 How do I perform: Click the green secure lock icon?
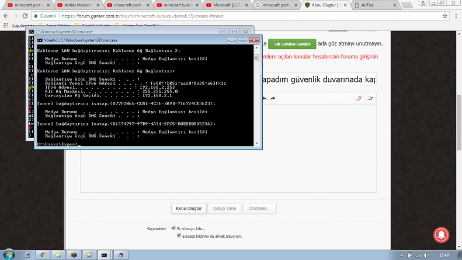point(36,16)
